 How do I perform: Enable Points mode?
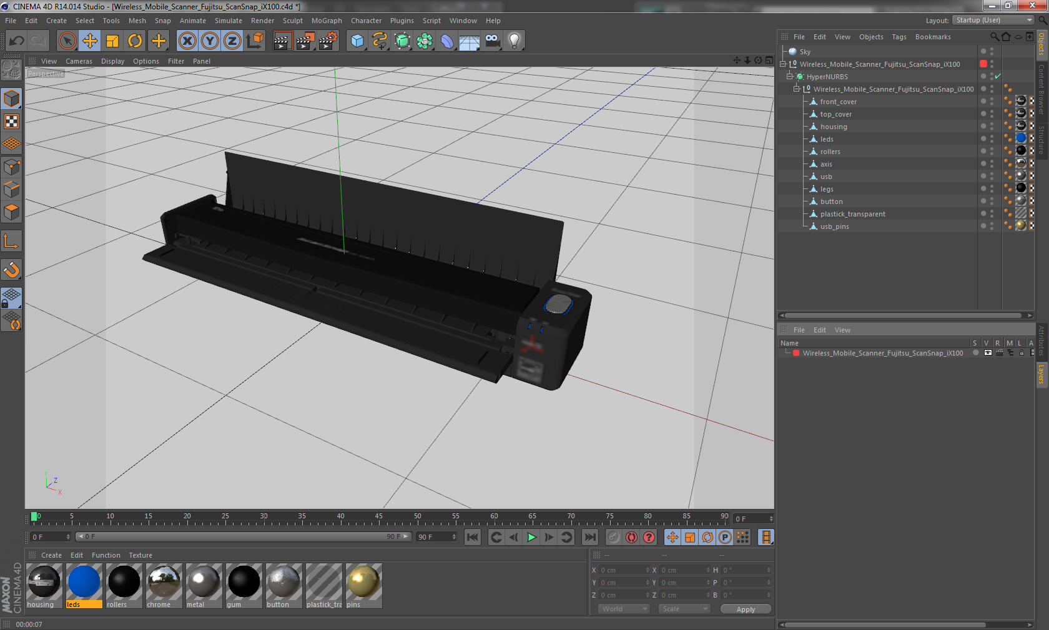(12, 167)
